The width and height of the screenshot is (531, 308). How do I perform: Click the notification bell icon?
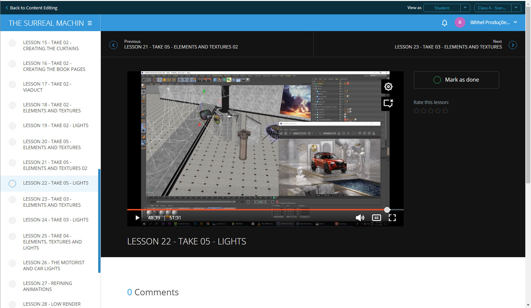tap(444, 23)
